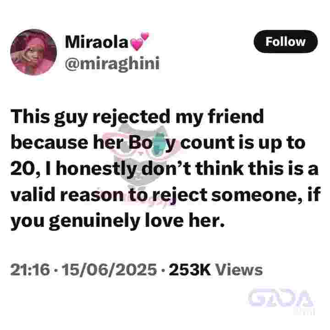Click the word Views in footer

(239, 269)
